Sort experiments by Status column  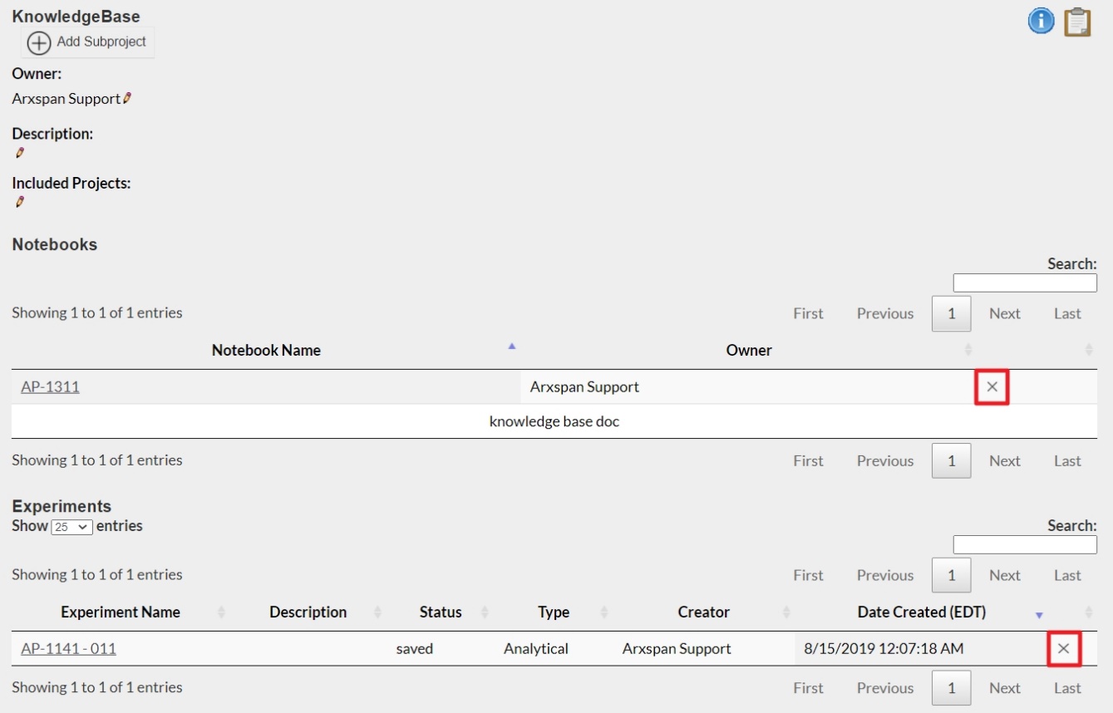click(441, 612)
